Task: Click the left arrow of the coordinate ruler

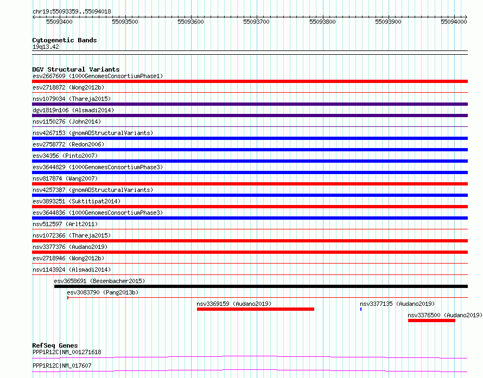Action: click(34, 17)
